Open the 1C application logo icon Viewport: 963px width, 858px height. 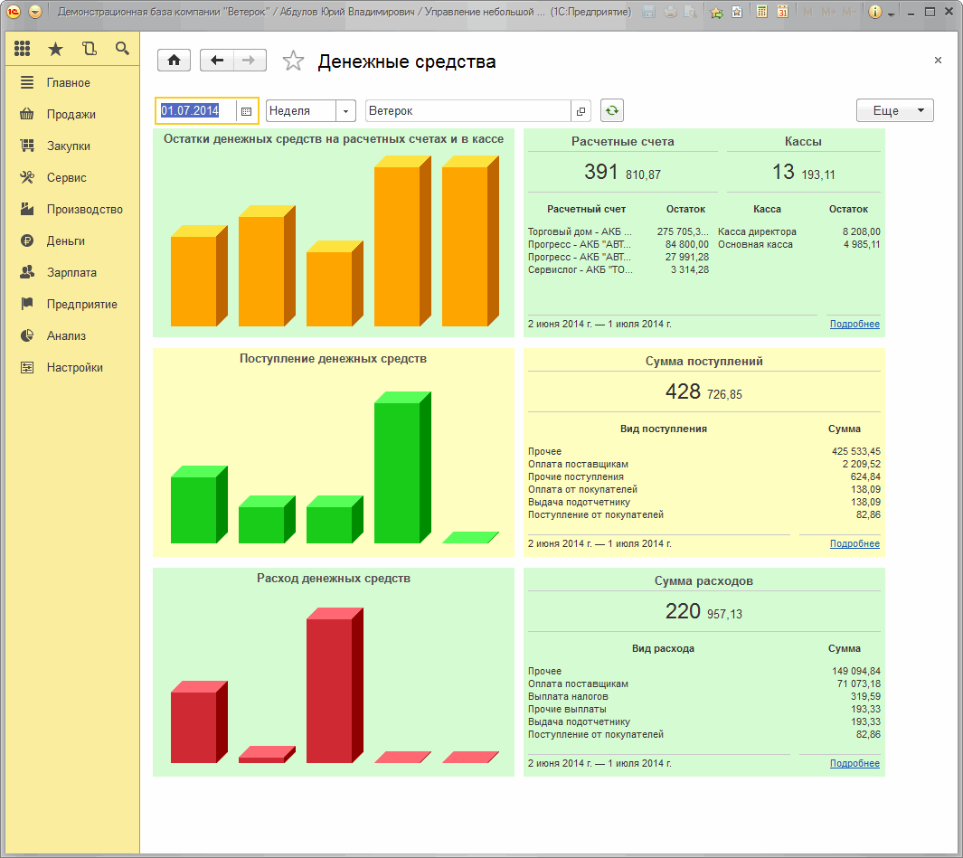(14, 12)
